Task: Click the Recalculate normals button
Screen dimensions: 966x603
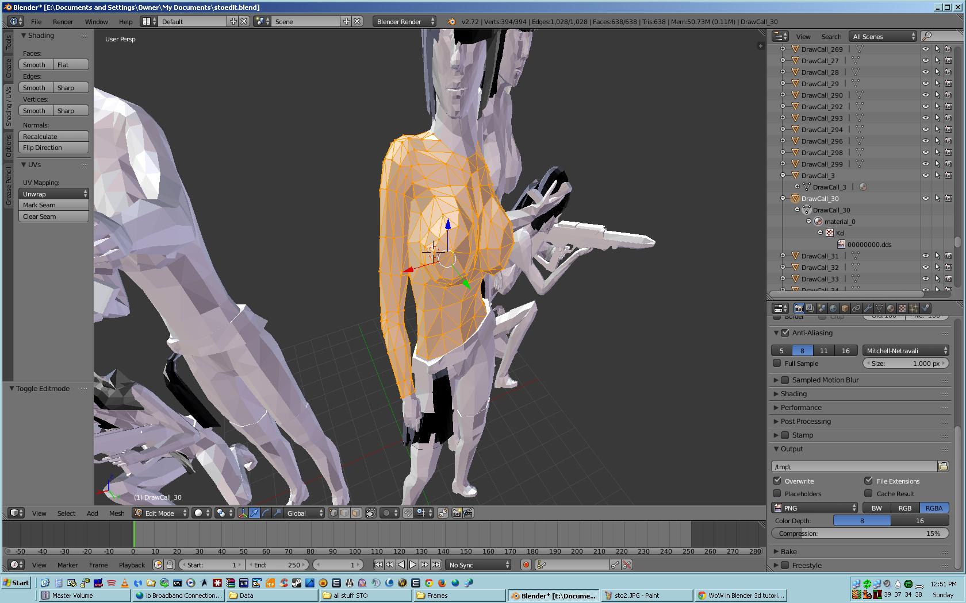Action: pyautogui.click(x=53, y=136)
